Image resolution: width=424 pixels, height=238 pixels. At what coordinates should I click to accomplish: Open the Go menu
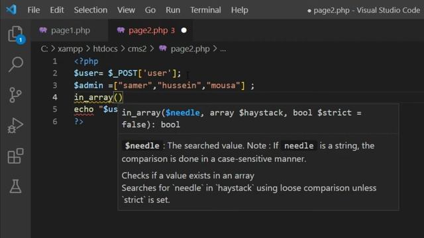[x=150, y=10]
